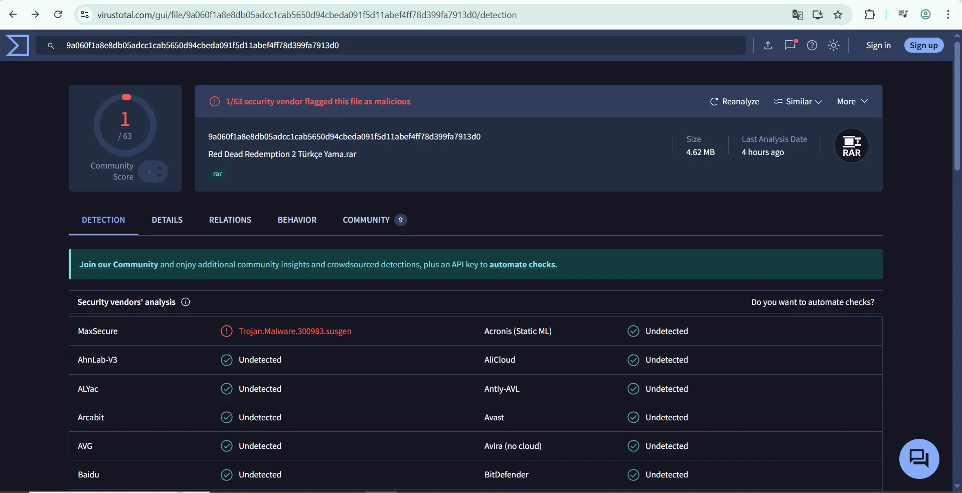Go forward in browser history
This screenshot has height=493, width=962.
[35, 15]
